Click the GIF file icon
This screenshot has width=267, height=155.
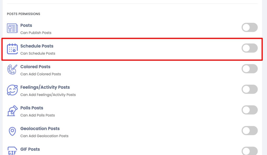pos(12,151)
